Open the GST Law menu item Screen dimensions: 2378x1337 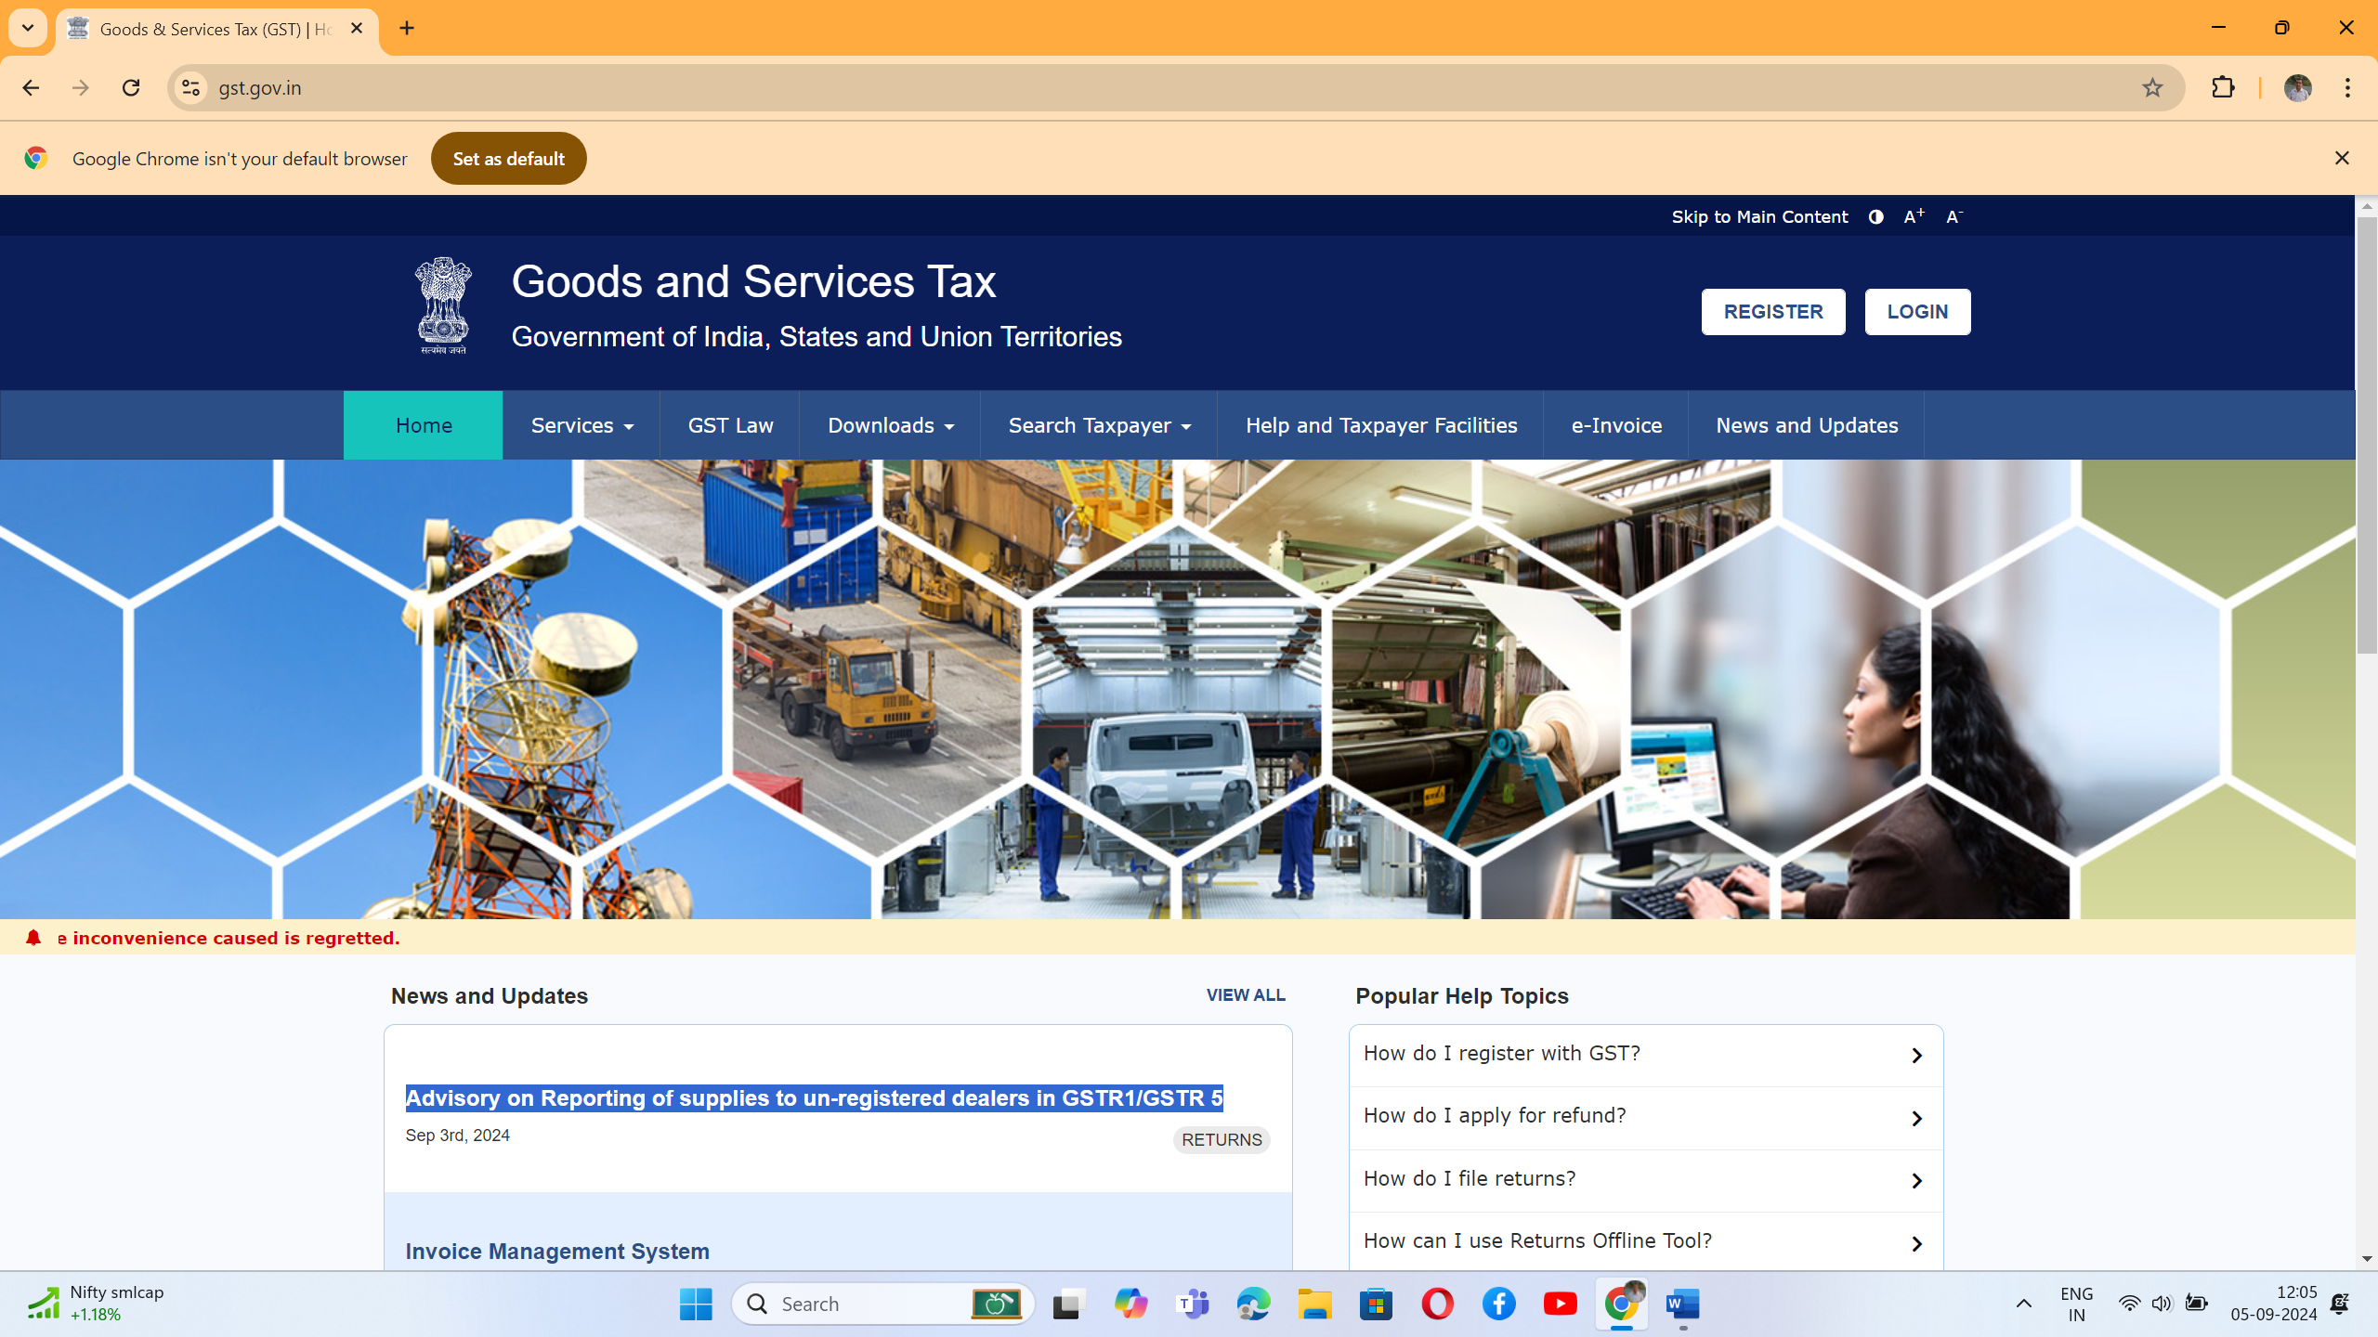click(x=730, y=425)
